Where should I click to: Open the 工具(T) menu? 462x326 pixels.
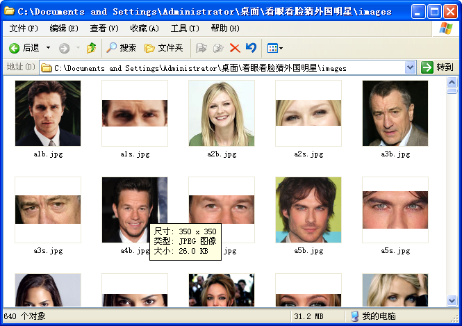pos(185,28)
